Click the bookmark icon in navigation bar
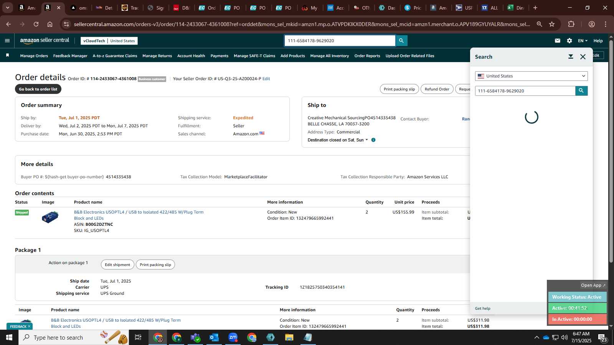The width and height of the screenshot is (614, 345). pos(7,56)
